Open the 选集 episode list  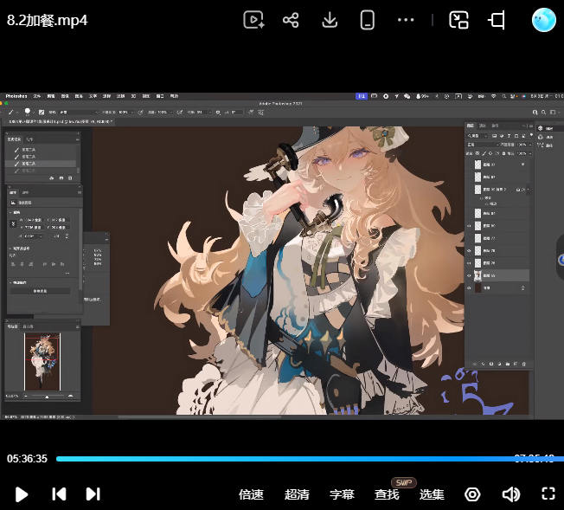click(x=432, y=494)
